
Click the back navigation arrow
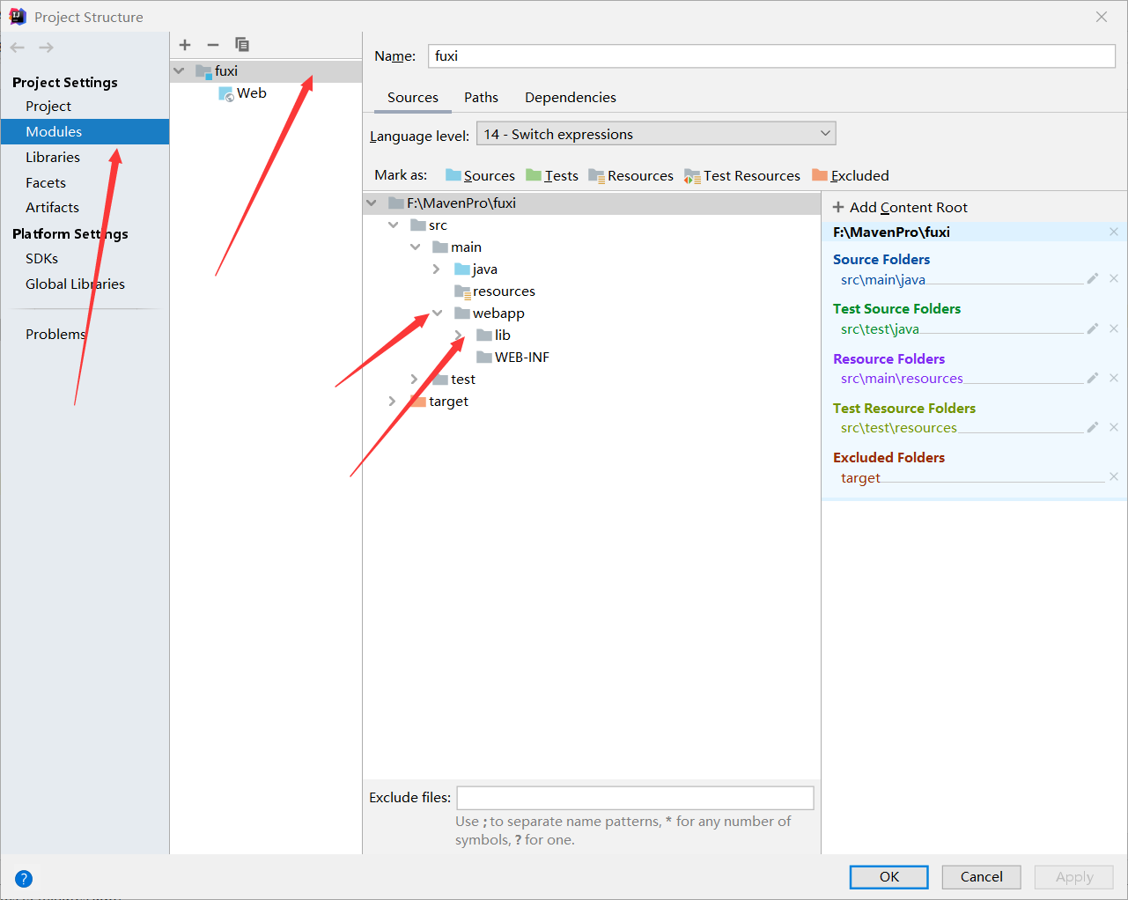click(x=16, y=47)
